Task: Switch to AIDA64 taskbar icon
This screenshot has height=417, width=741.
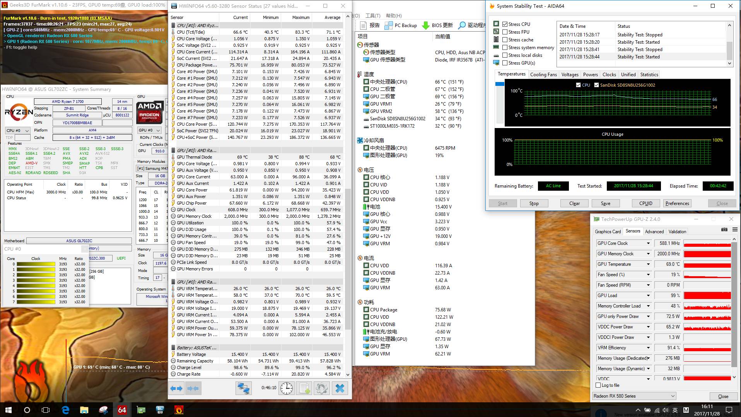Action: coord(122,410)
